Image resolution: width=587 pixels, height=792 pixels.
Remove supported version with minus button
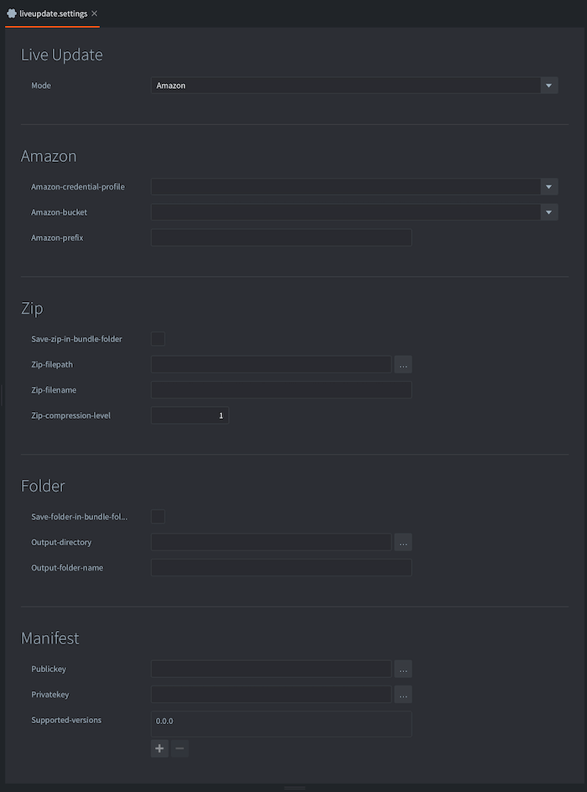tap(179, 748)
